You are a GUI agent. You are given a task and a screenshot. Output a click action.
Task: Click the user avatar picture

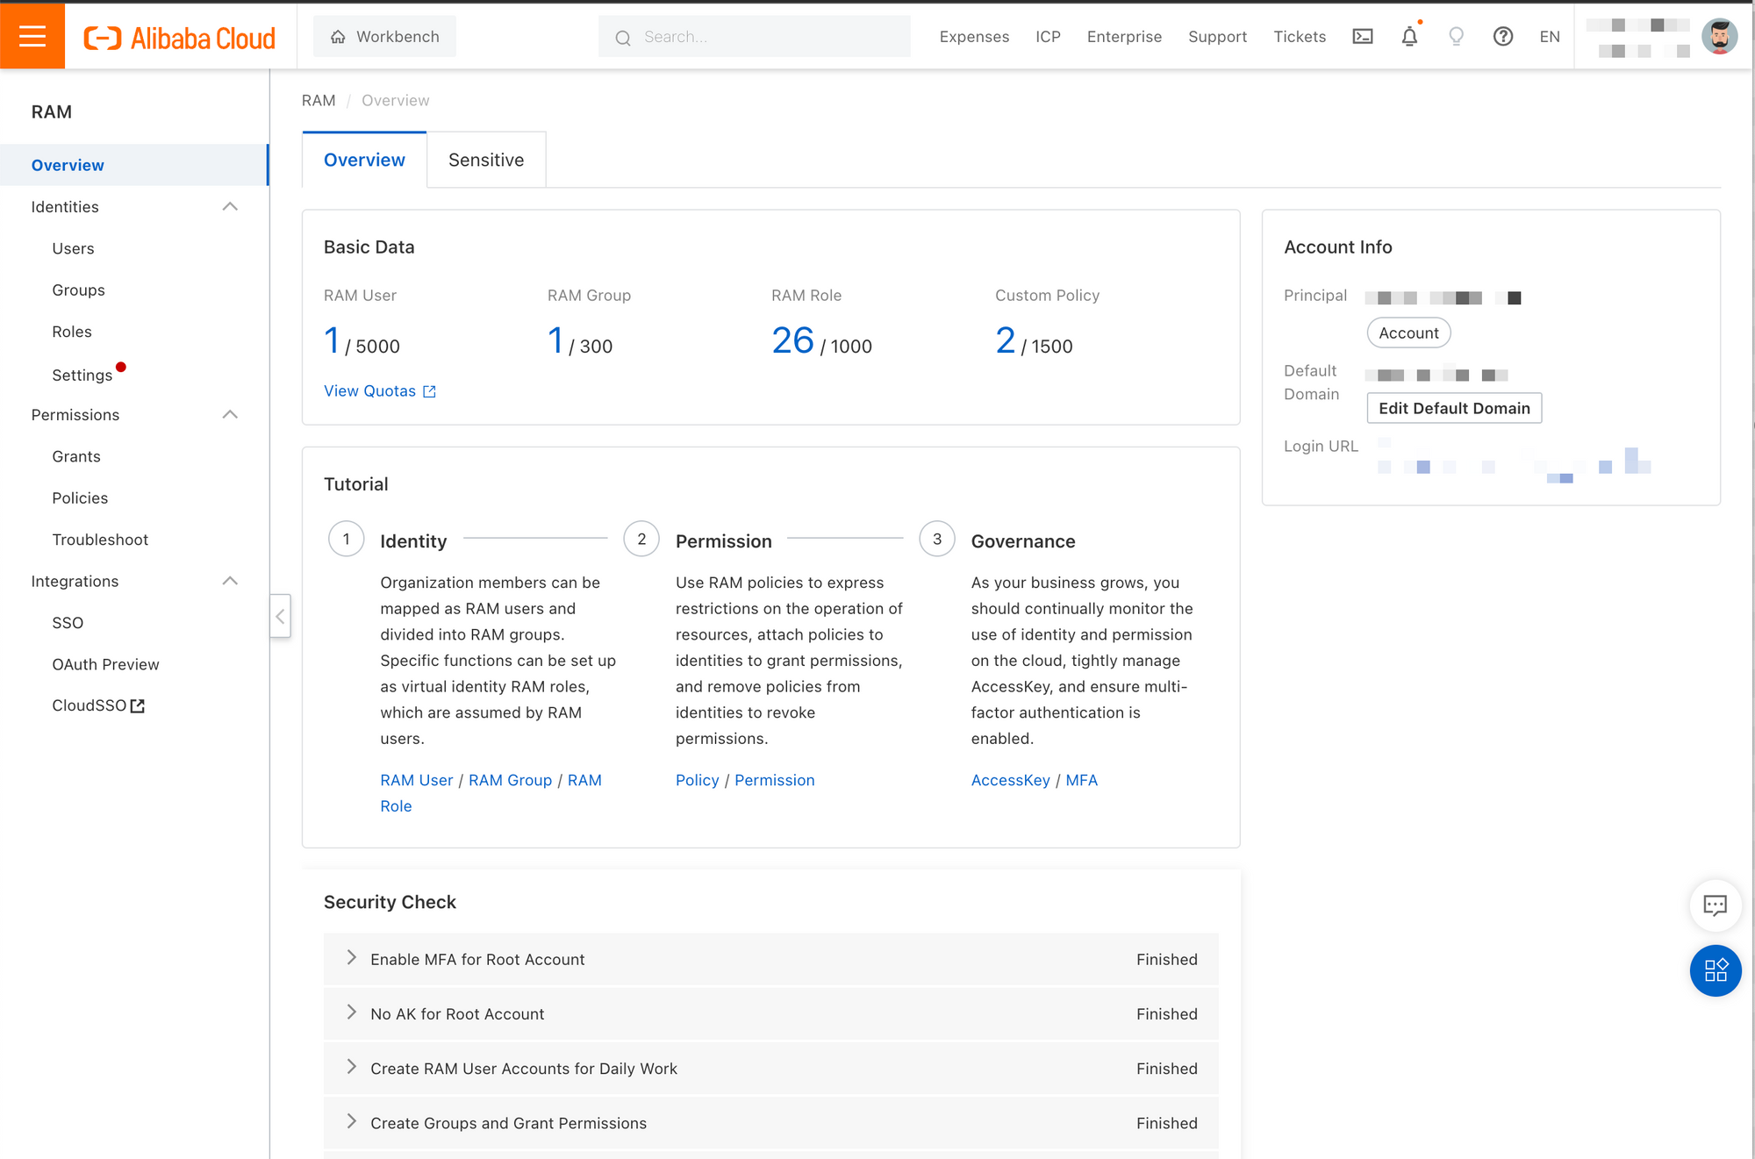click(1718, 36)
